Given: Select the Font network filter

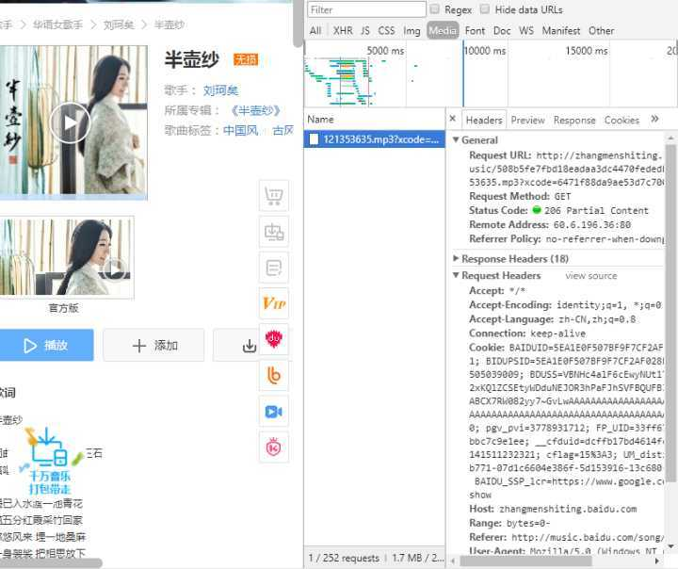Looking at the screenshot, I should (475, 31).
